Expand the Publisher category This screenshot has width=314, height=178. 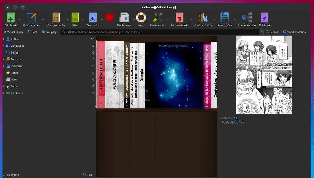pos(4,66)
